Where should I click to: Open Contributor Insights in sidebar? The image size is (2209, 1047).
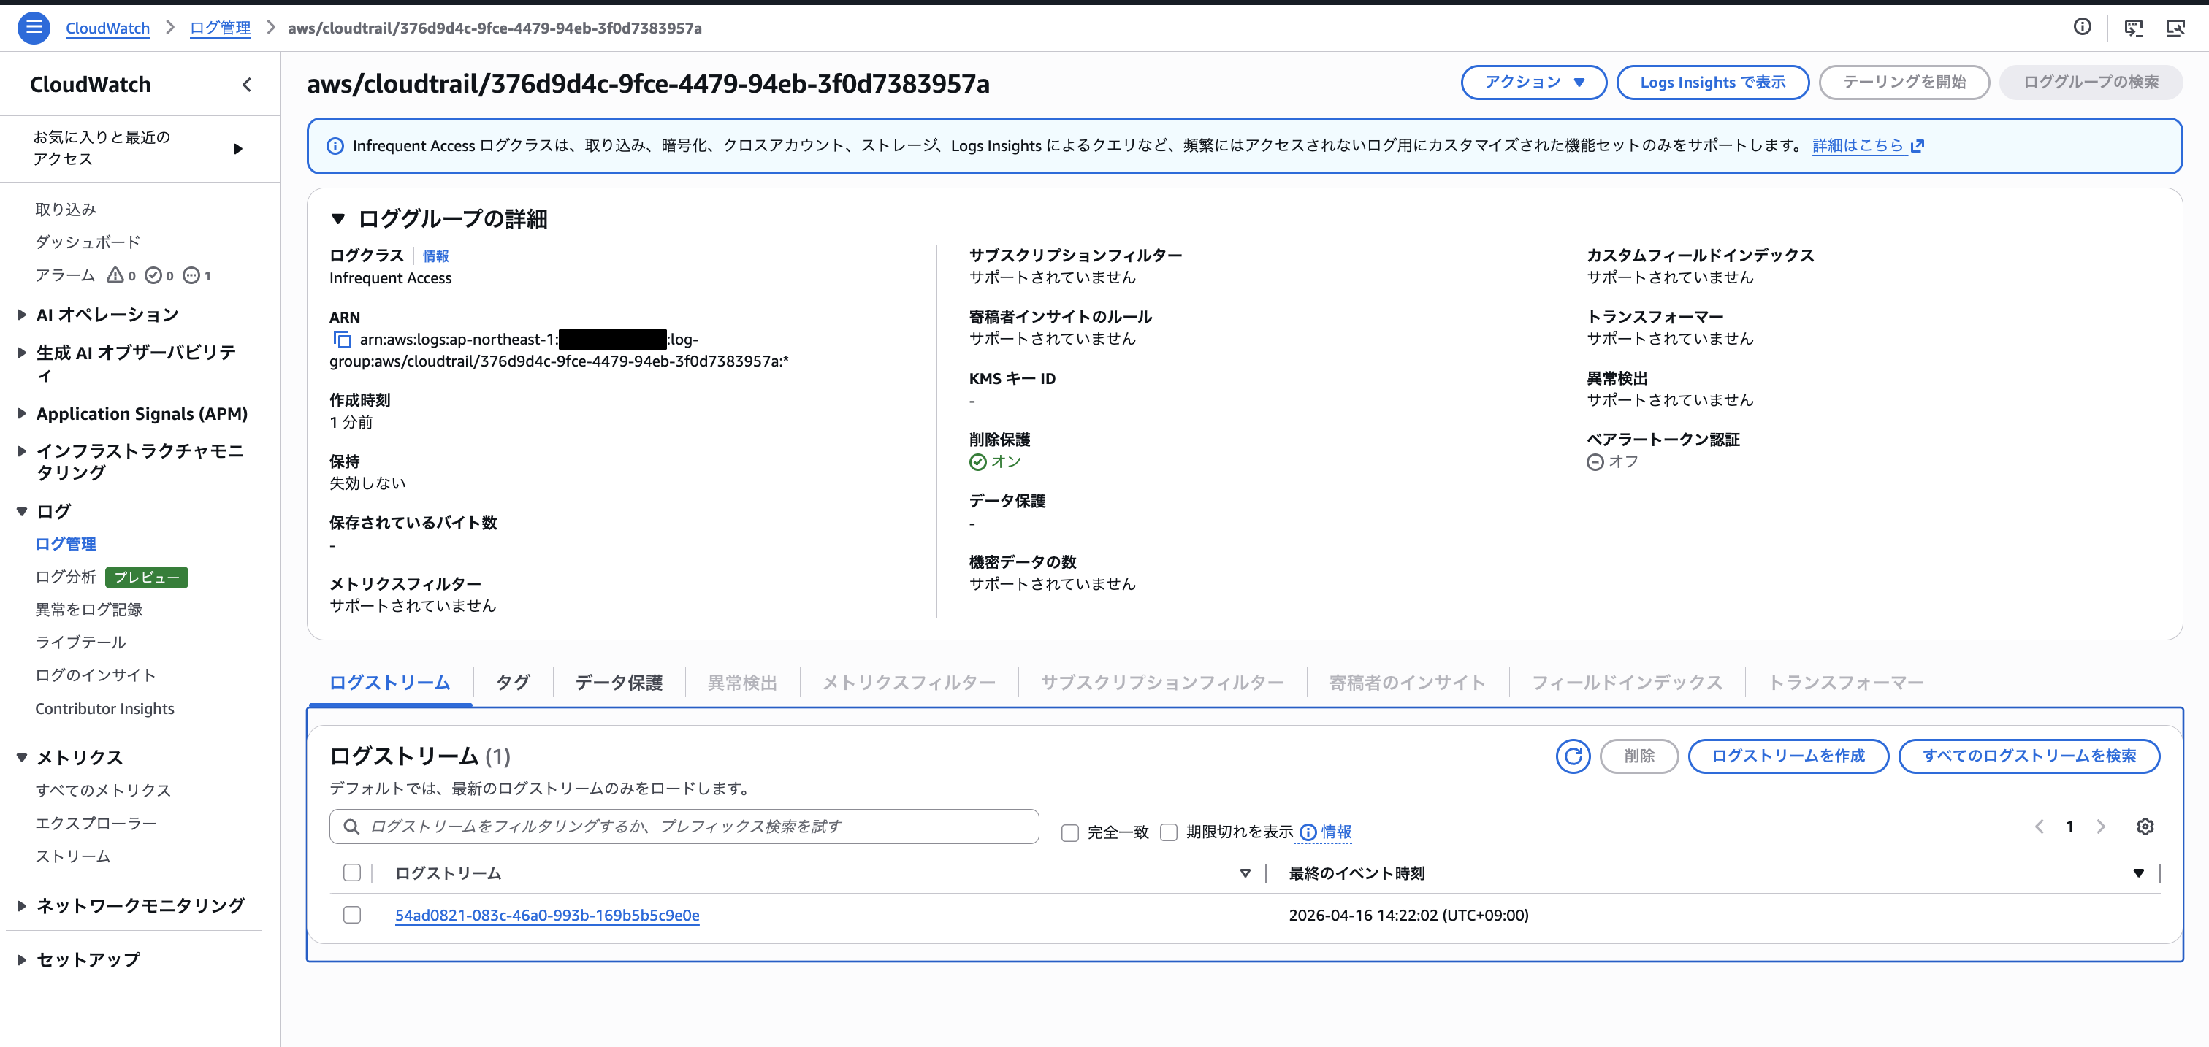(x=104, y=708)
